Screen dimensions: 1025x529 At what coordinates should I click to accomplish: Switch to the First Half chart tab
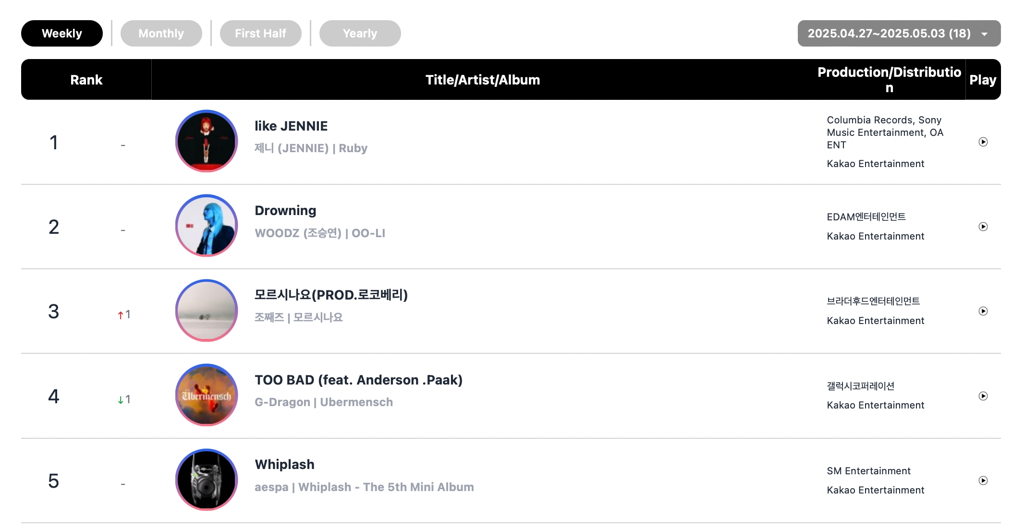click(x=260, y=33)
